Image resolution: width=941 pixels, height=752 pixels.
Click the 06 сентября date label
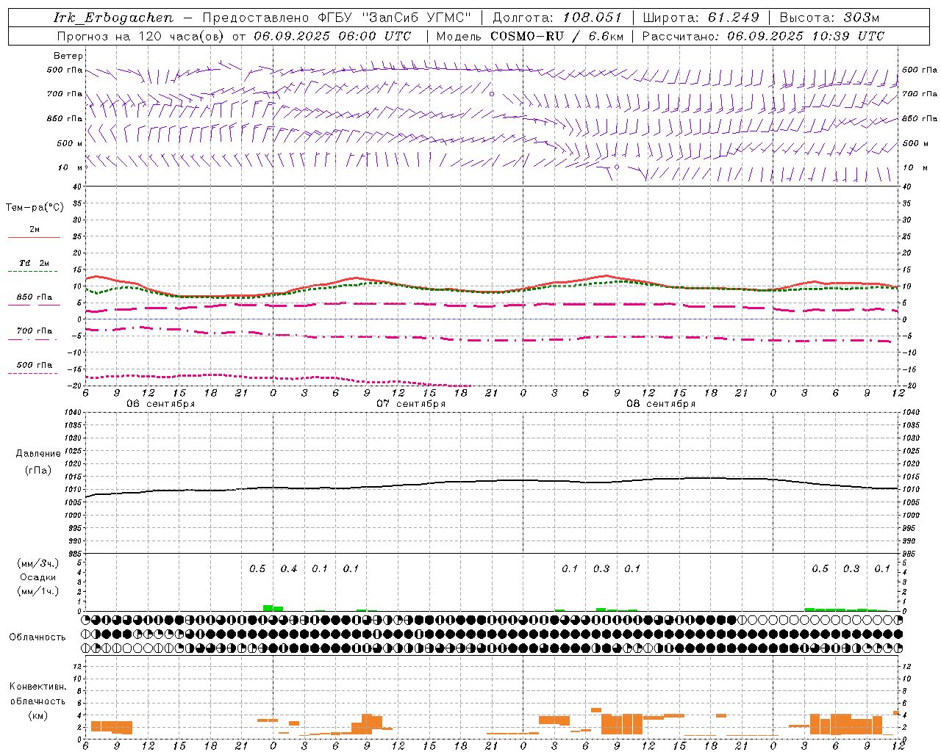coord(160,404)
